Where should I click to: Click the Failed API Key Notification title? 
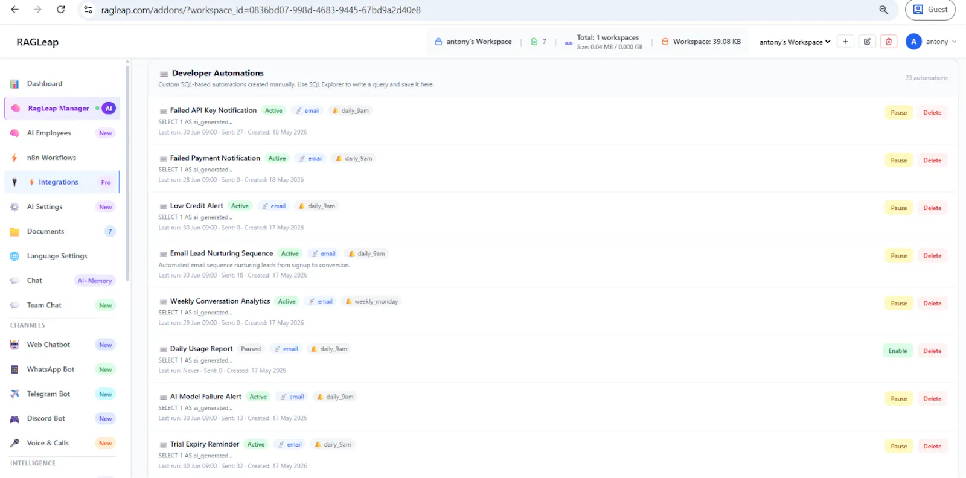pos(213,110)
